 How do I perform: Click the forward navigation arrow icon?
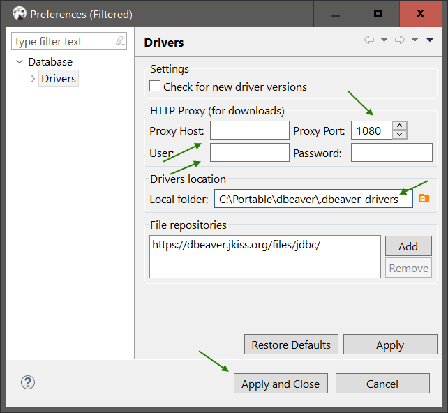coord(400,40)
